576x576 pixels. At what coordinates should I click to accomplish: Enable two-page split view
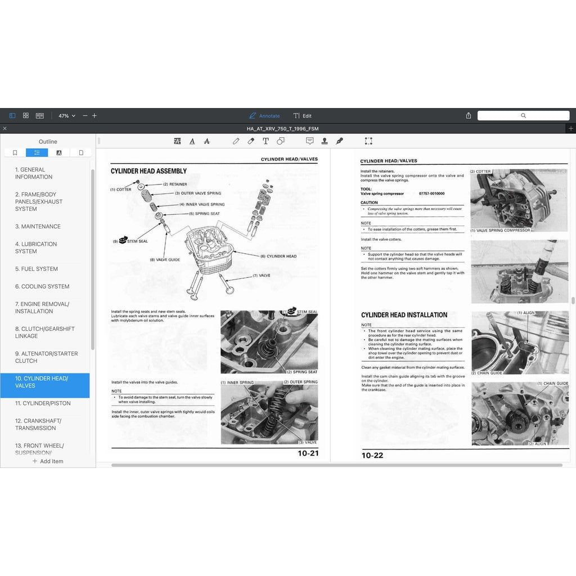40,116
